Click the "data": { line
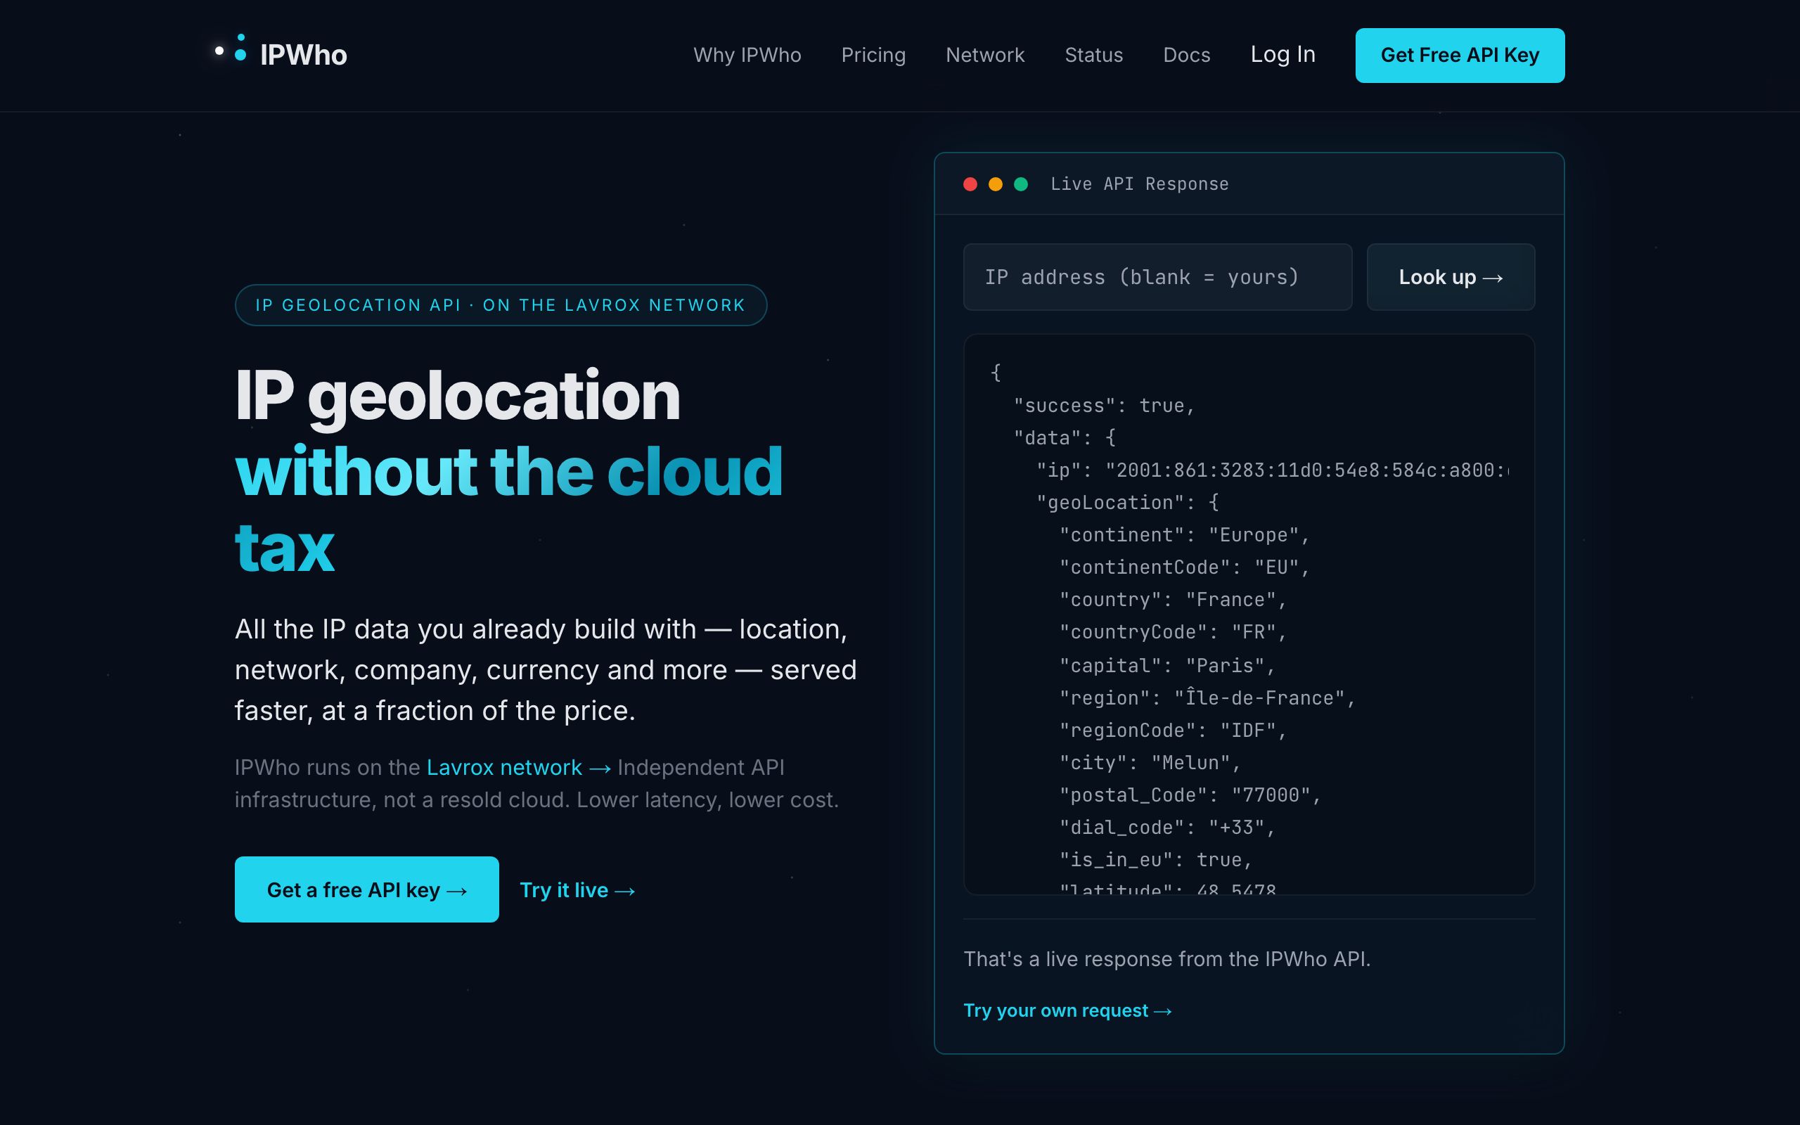This screenshot has width=1800, height=1125. coord(1065,437)
